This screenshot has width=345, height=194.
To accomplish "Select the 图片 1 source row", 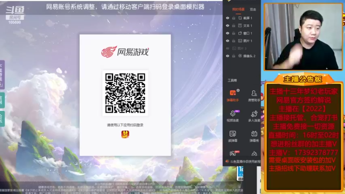I will click(242, 41).
